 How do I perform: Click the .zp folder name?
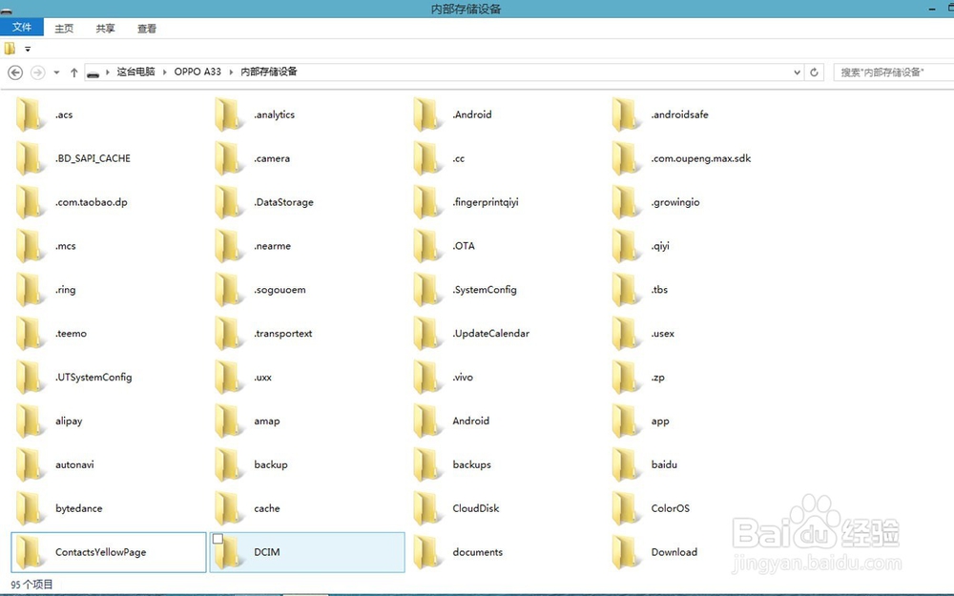pyautogui.click(x=657, y=378)
